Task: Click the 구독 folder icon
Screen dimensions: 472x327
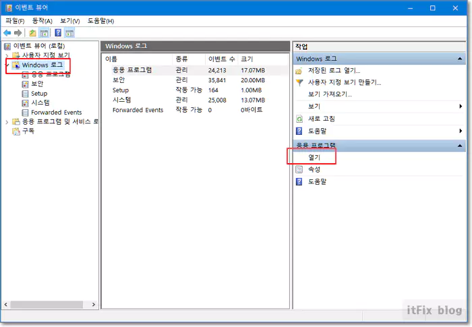Action: [x=16, y=131]
